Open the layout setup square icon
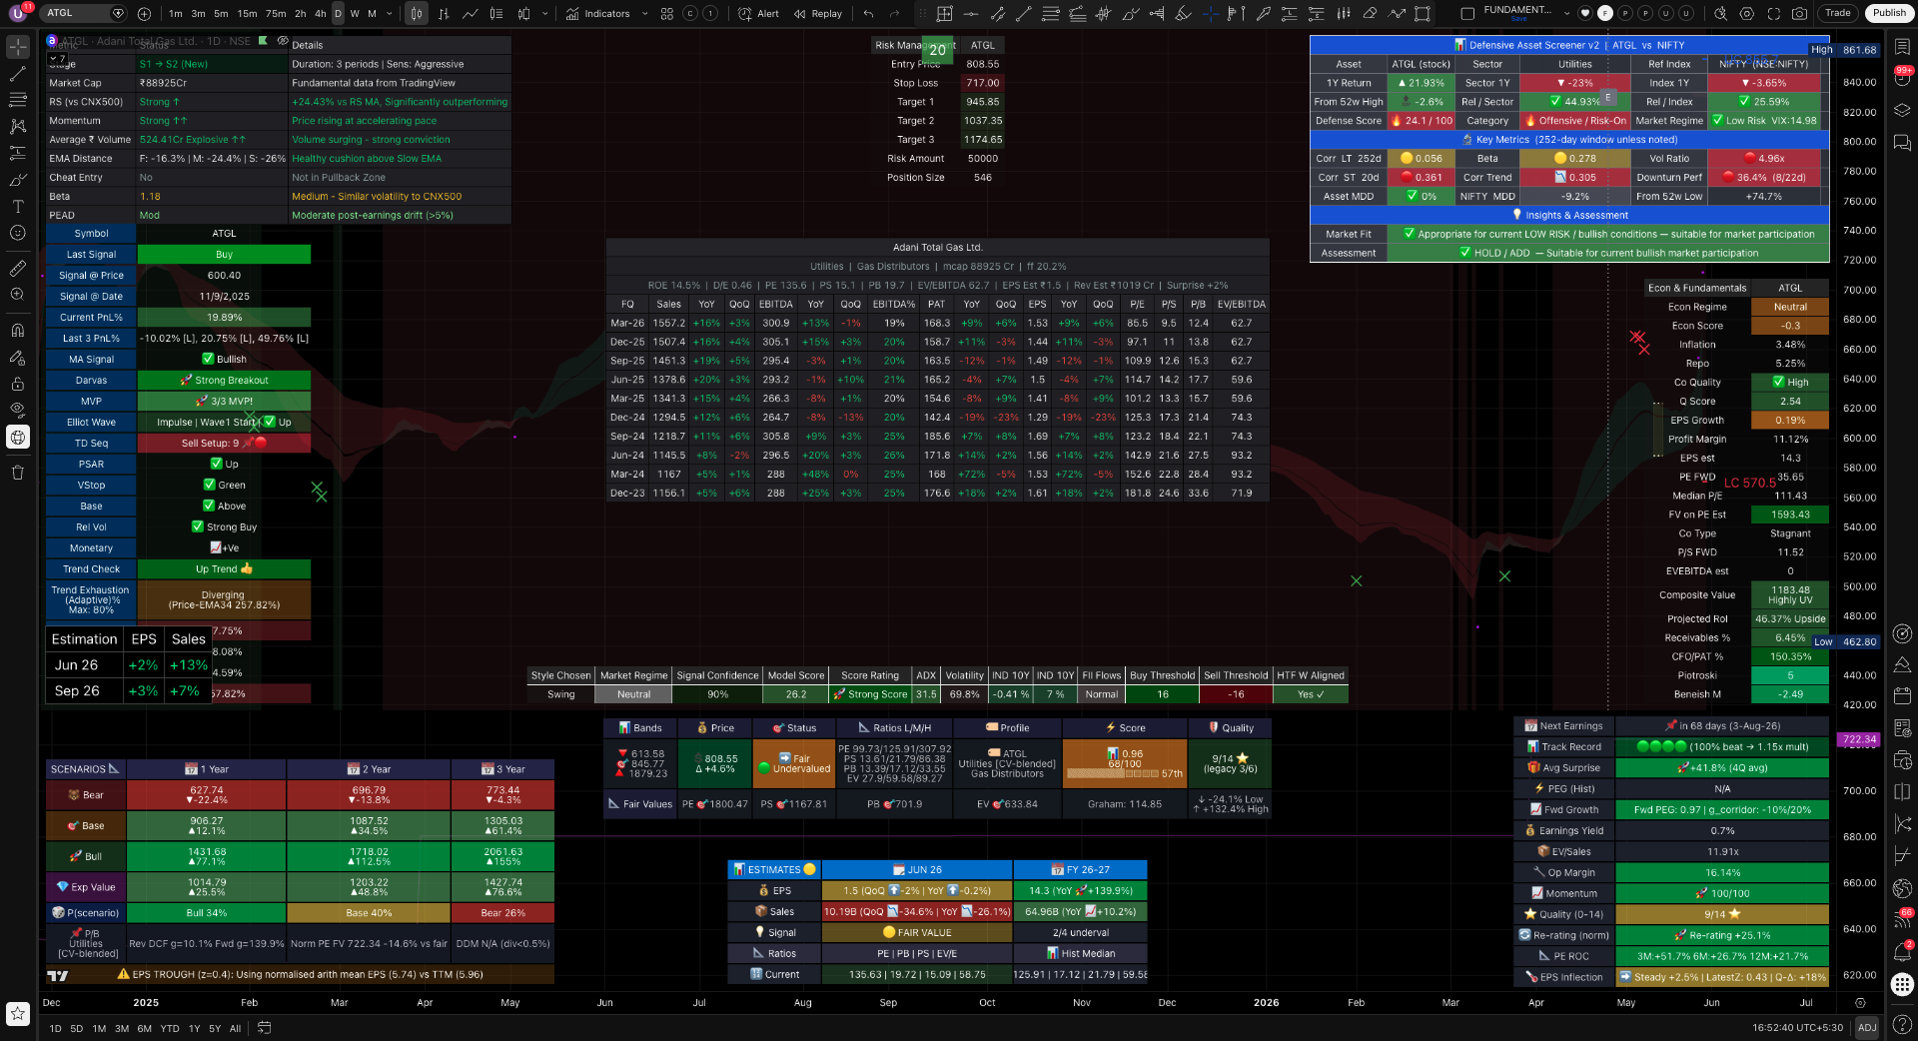 (x=1466, y=14)
